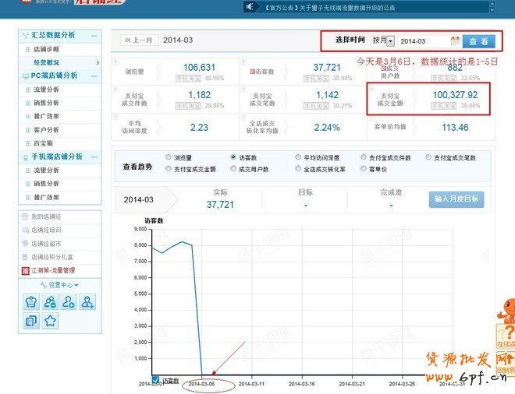
Task: Click the star icon in settings center
Action: coord(51,321)
